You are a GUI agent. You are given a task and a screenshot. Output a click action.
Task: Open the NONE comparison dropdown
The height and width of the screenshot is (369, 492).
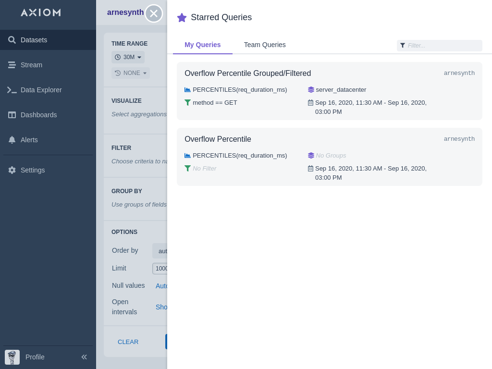(x=131, y=73)
